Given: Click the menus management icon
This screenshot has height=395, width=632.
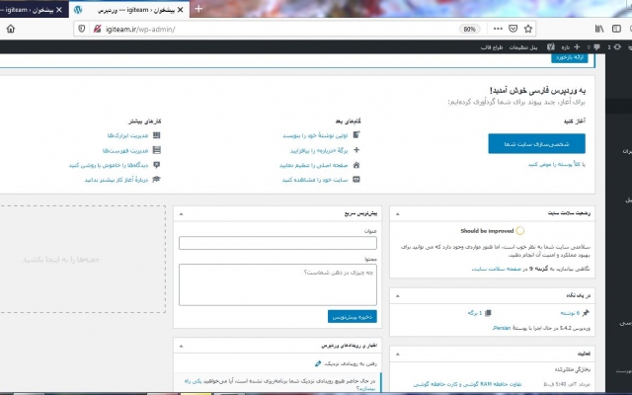Looking at the screenshot, I should coord(157,150).
